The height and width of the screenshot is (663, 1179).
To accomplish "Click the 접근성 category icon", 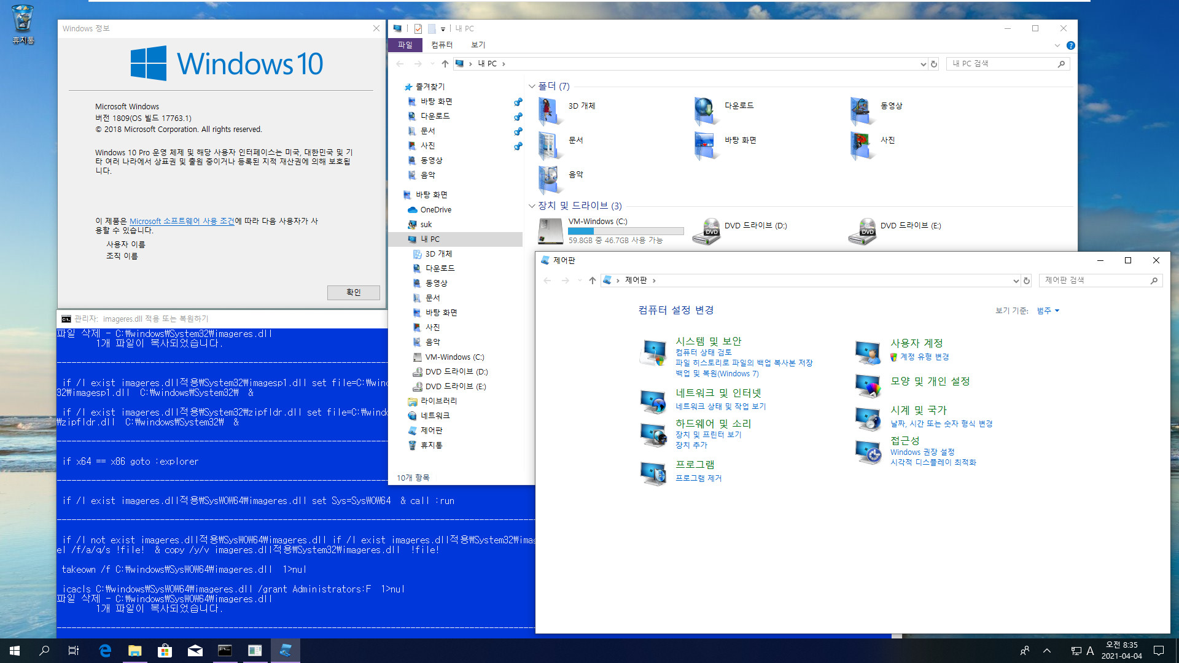I will (x=868, y=452).
